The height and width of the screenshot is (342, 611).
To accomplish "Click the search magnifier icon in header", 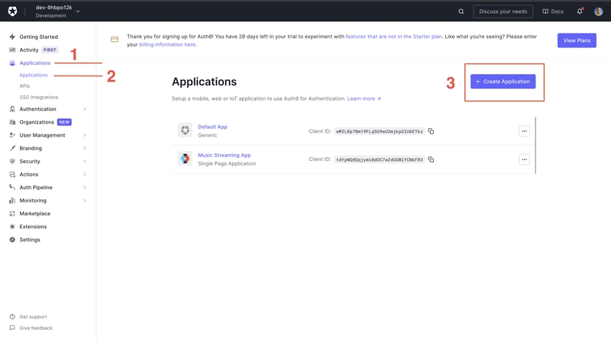I will tap(461, 11).
